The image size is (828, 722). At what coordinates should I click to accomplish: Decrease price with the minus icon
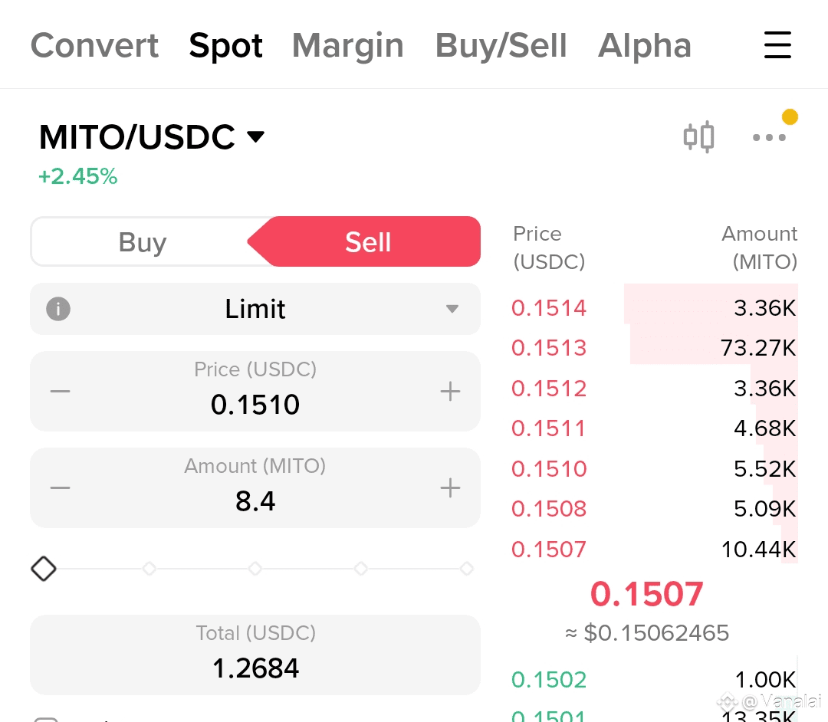pos(61,392)
